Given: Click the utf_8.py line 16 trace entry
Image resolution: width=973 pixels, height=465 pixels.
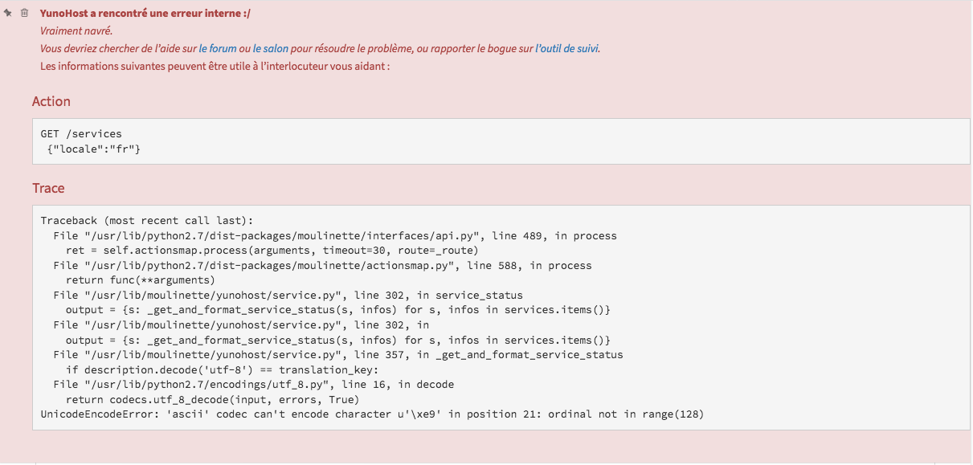Looking at the screenshot, I should pos(254,385).
